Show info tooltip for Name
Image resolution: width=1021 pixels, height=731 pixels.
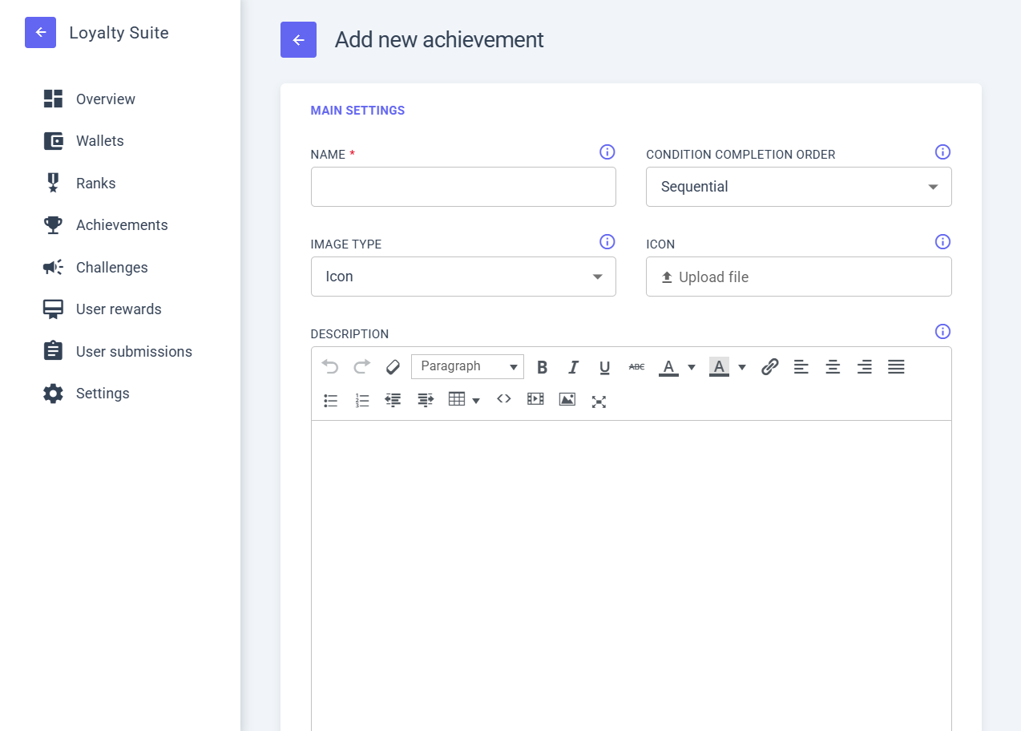coord(607,152)
